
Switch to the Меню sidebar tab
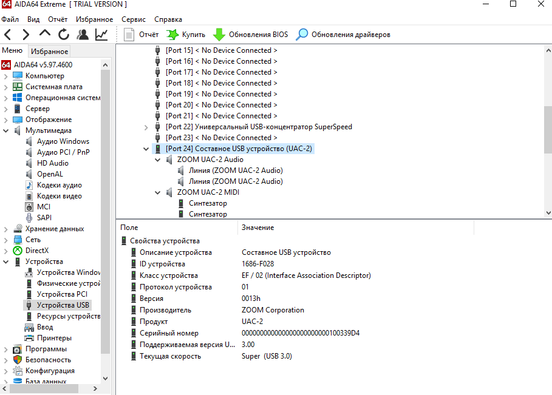[12, 50]
